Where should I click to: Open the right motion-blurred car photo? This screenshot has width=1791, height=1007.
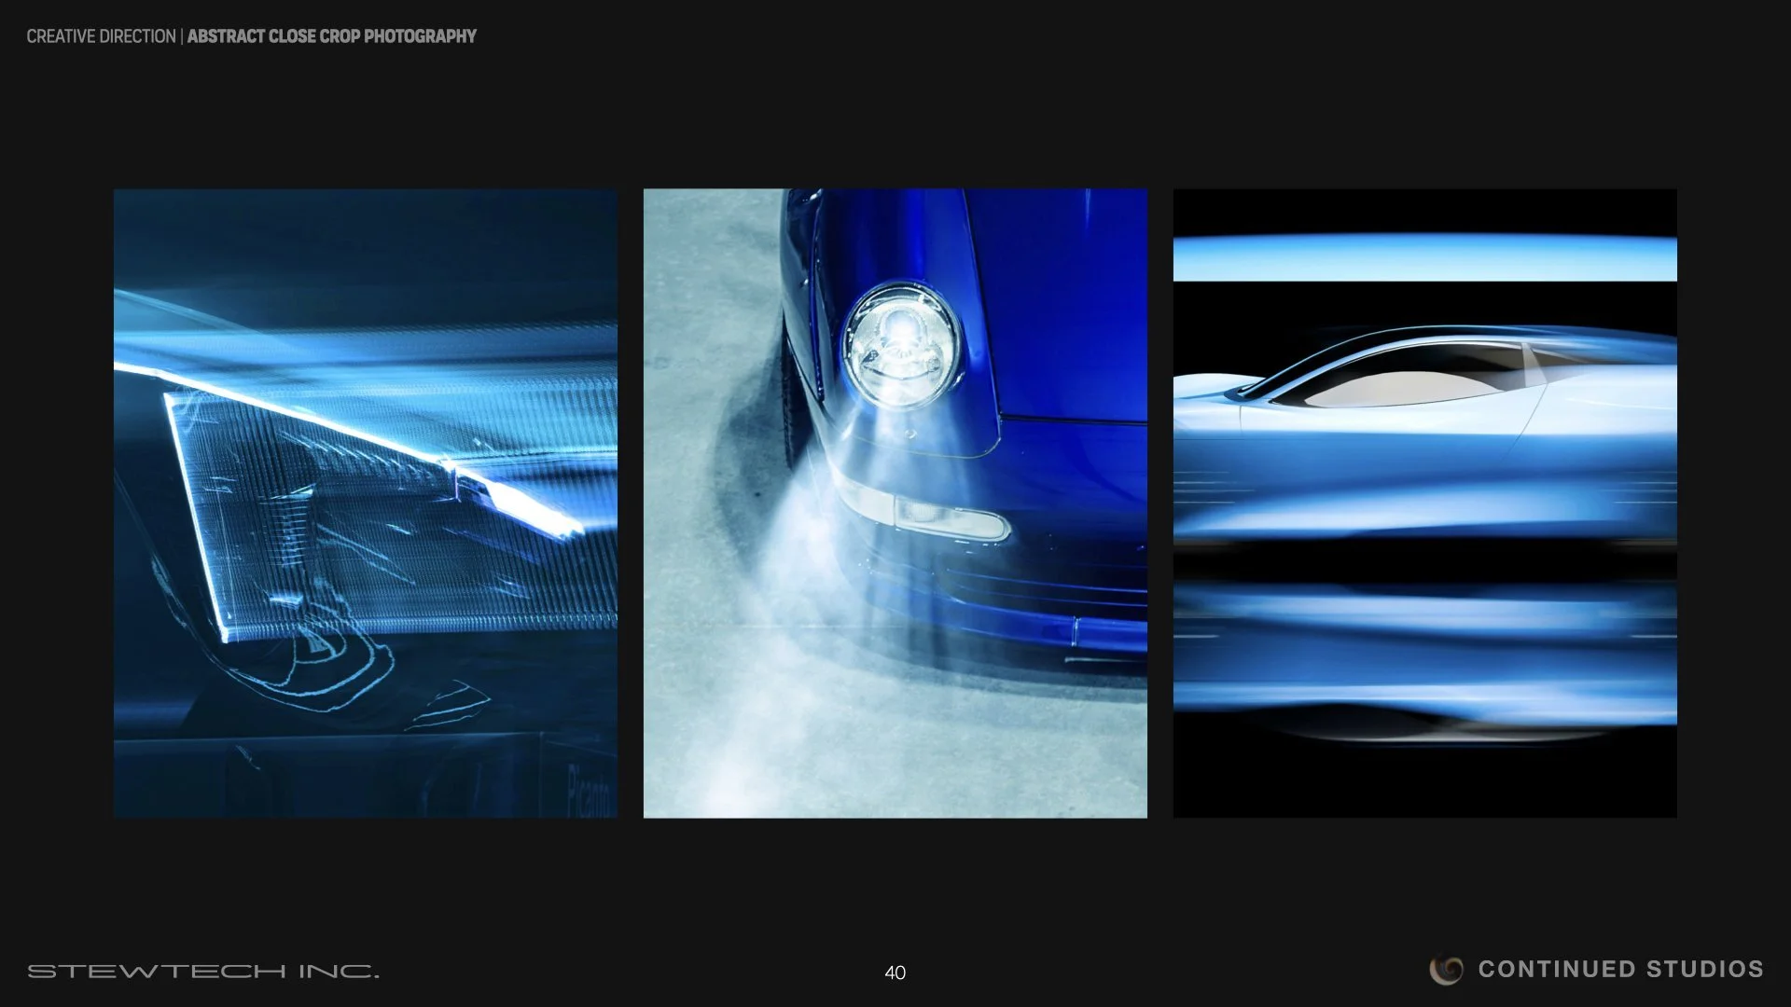click(x=1424, y=504)
